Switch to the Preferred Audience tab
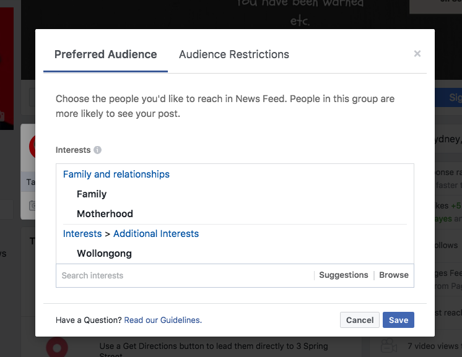This screenshot has height=357, width=462. coord(105,54)
